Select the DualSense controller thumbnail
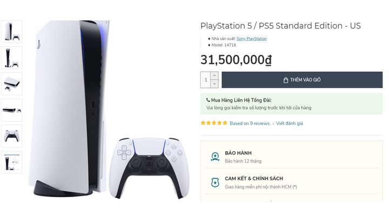 tap(12, 136)
